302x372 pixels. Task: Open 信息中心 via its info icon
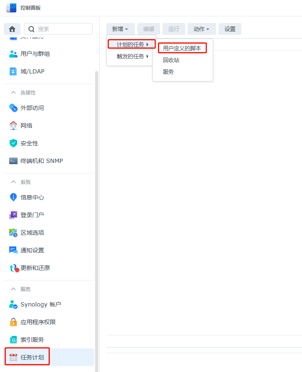(x=13, y=197)
